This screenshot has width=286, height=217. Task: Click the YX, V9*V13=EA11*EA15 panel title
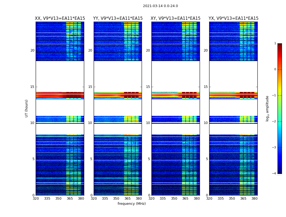(x=233, y=18)
